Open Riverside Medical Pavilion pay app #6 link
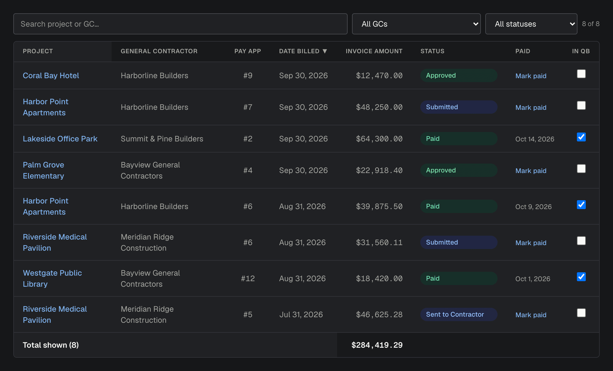 [x=55, y=242]
